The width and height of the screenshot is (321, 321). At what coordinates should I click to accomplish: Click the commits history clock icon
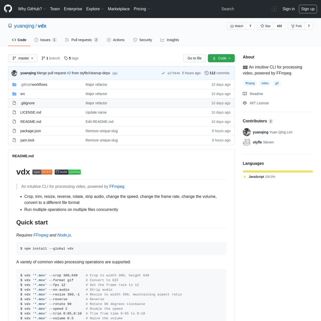pos(206,73)
